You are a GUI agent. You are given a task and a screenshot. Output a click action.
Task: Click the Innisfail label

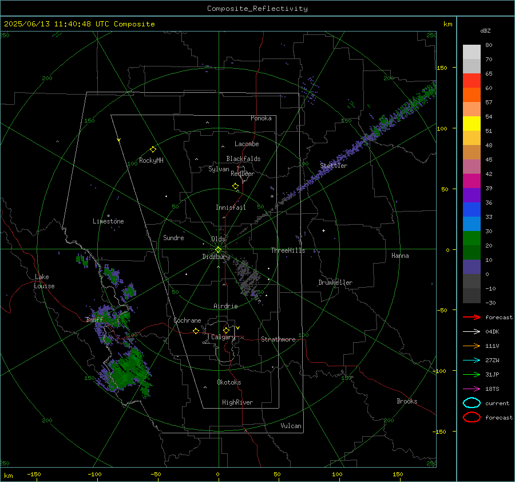coord(231,207)
